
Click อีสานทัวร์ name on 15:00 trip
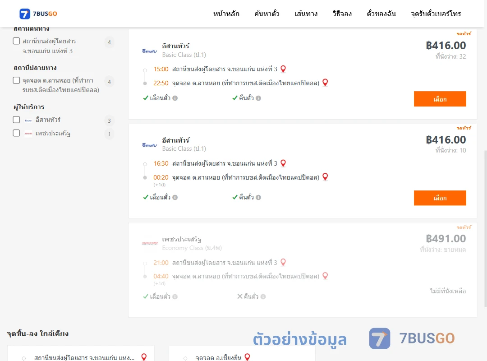[176, 46]
